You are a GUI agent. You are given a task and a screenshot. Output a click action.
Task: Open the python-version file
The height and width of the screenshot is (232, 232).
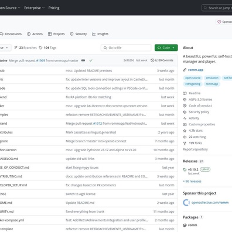(8, 150)
